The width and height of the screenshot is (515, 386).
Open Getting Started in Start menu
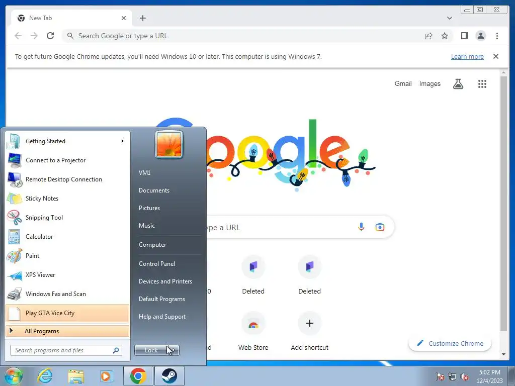click(x=67, y=141)
